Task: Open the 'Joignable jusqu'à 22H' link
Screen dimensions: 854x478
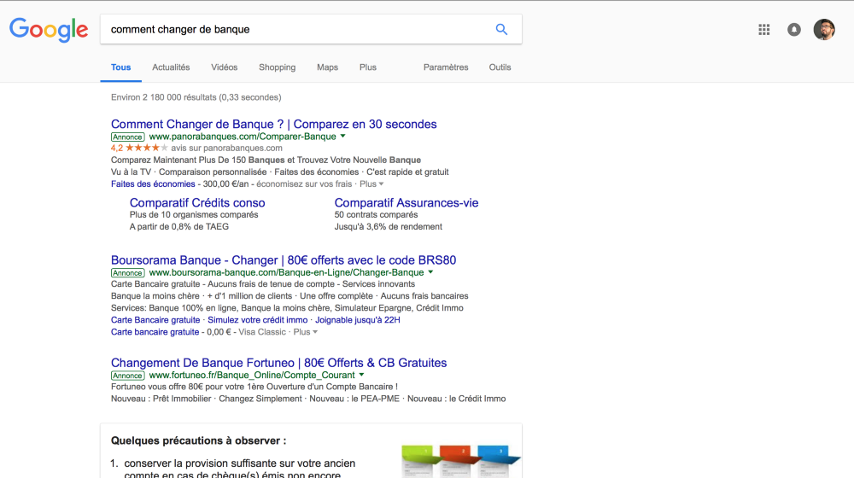Action: (358, 320)
